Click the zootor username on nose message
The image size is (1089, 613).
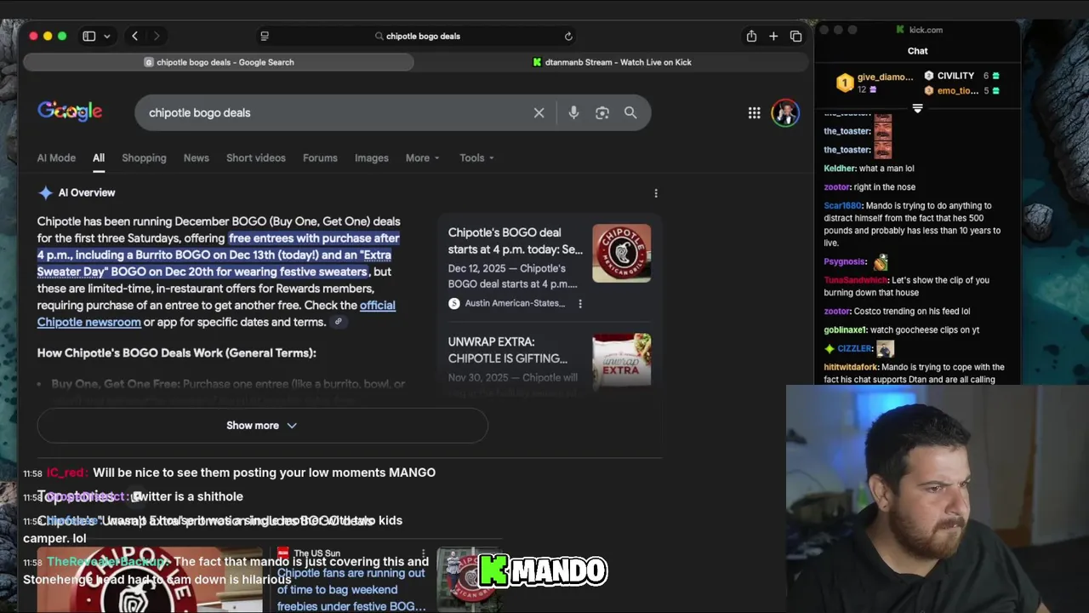[x=837, y=186]
